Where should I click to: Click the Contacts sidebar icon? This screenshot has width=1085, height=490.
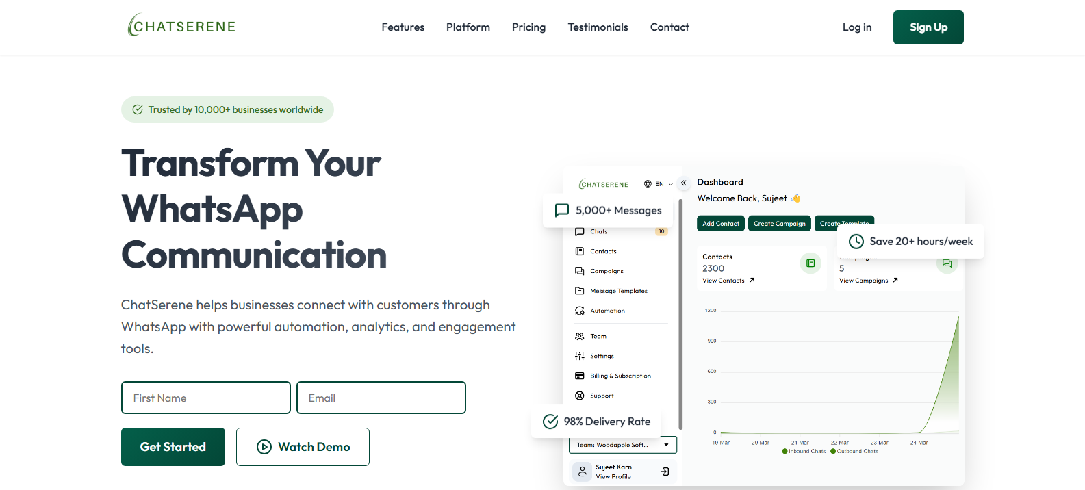pos(580,251)
